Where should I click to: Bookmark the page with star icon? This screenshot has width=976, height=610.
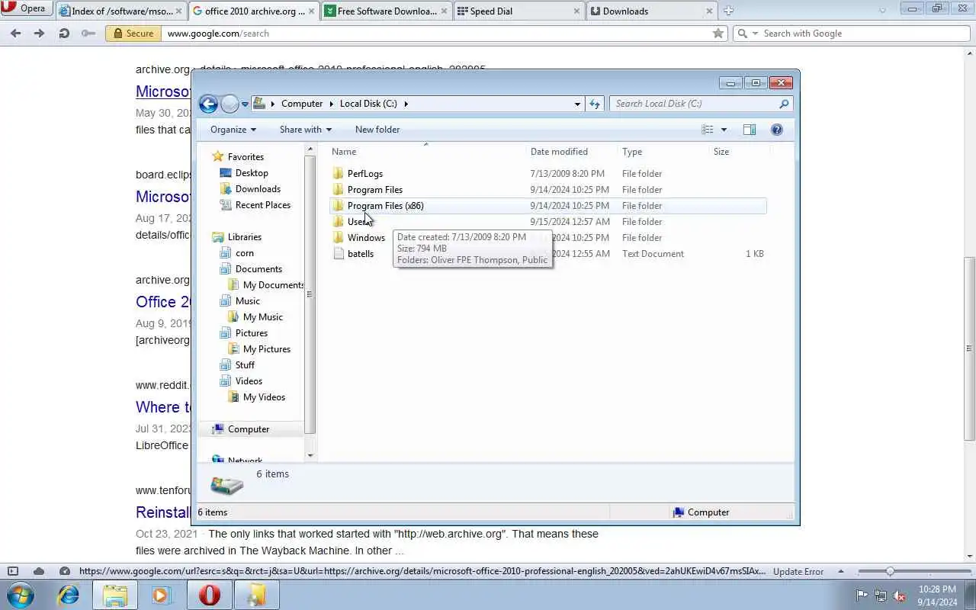[718, 34]
